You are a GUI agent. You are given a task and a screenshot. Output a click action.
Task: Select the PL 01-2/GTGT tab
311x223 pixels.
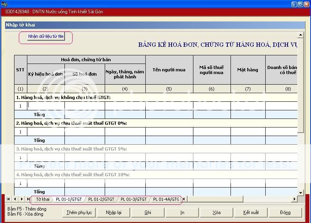[101, 199]
